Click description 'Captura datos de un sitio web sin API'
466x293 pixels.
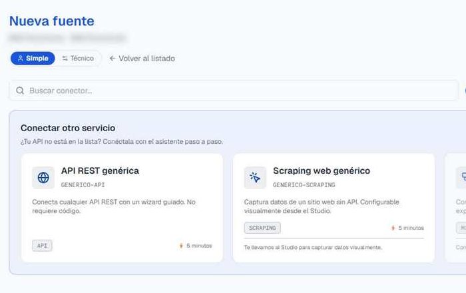pyautogui.click(x=302, y=202)
